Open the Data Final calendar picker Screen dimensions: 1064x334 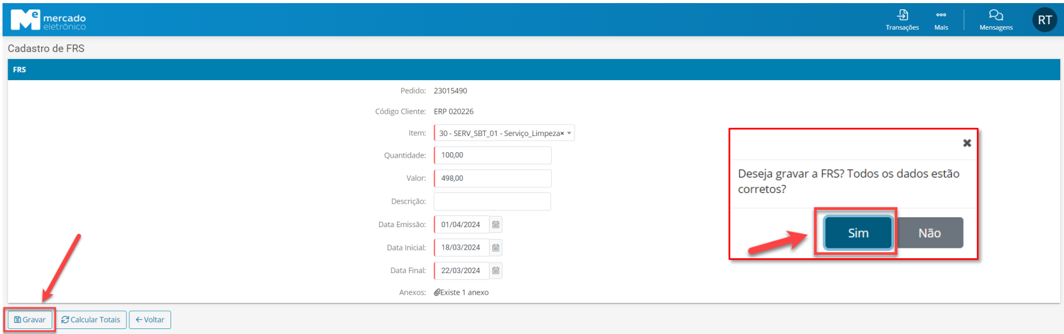(x=496, y=270)
